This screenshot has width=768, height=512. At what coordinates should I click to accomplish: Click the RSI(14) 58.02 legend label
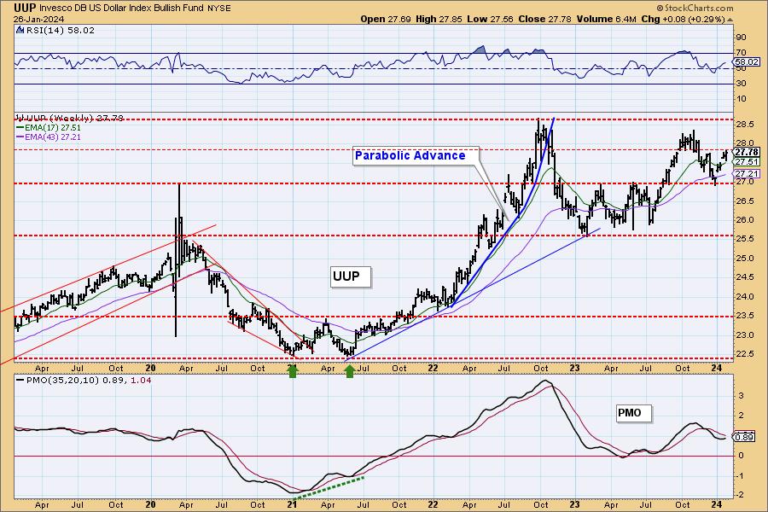click(61, 31)
